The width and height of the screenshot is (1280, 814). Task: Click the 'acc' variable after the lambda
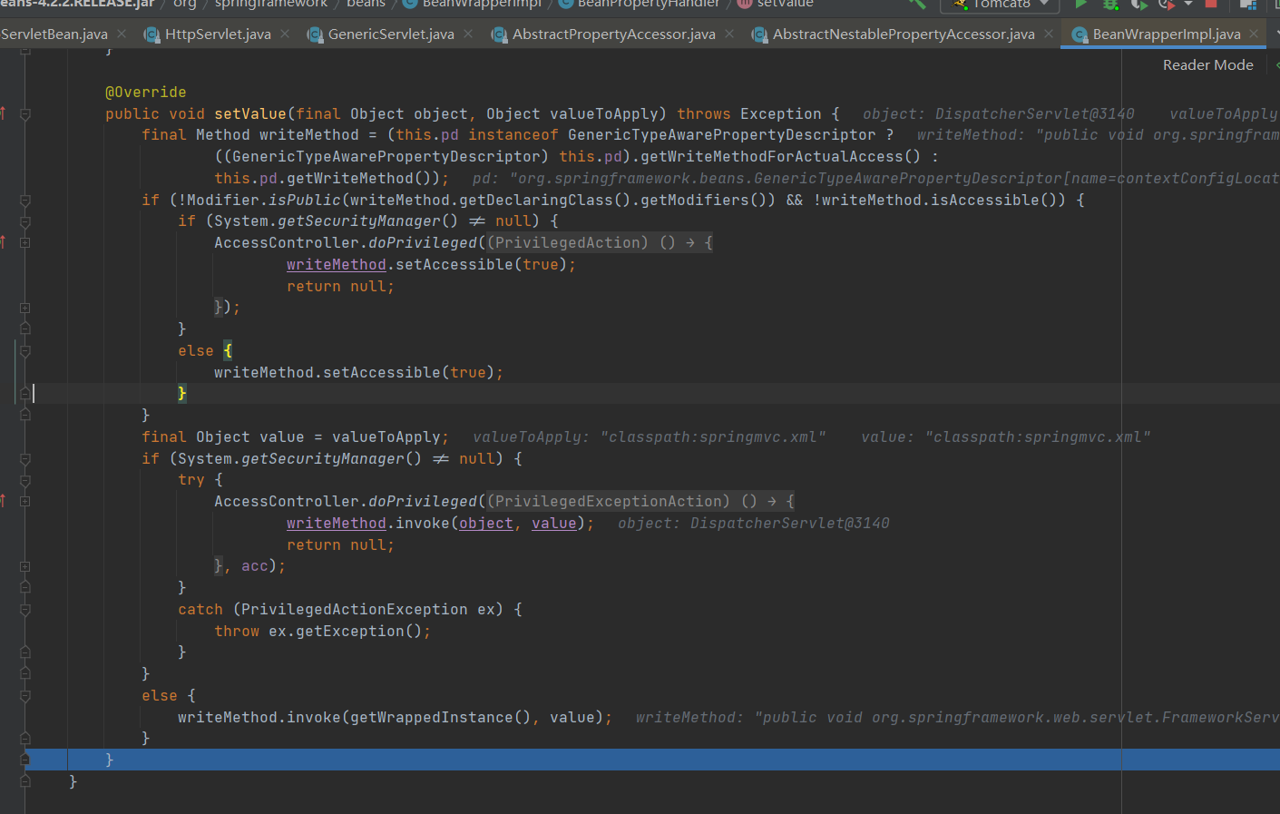pyautogui.click(x=255, y=566)
